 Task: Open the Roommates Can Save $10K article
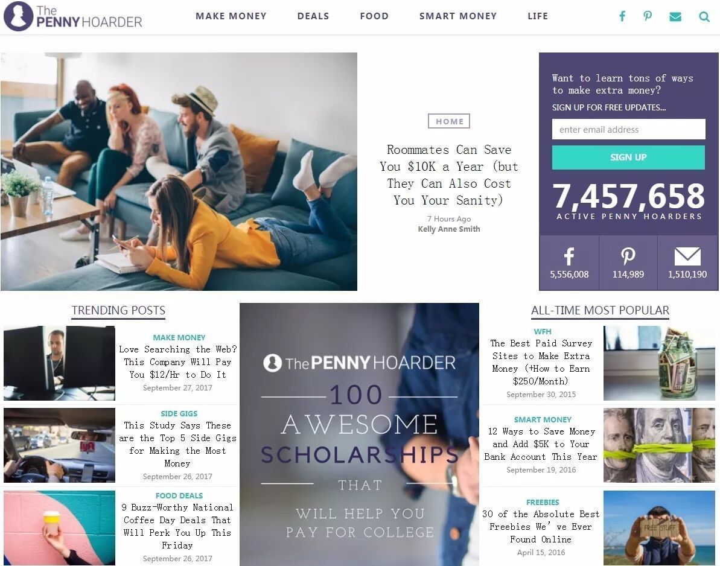449,175
